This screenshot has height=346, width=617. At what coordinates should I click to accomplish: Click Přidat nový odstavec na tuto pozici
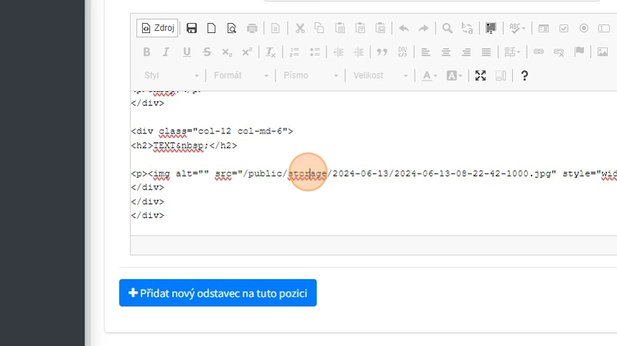(x=217, y=293)
